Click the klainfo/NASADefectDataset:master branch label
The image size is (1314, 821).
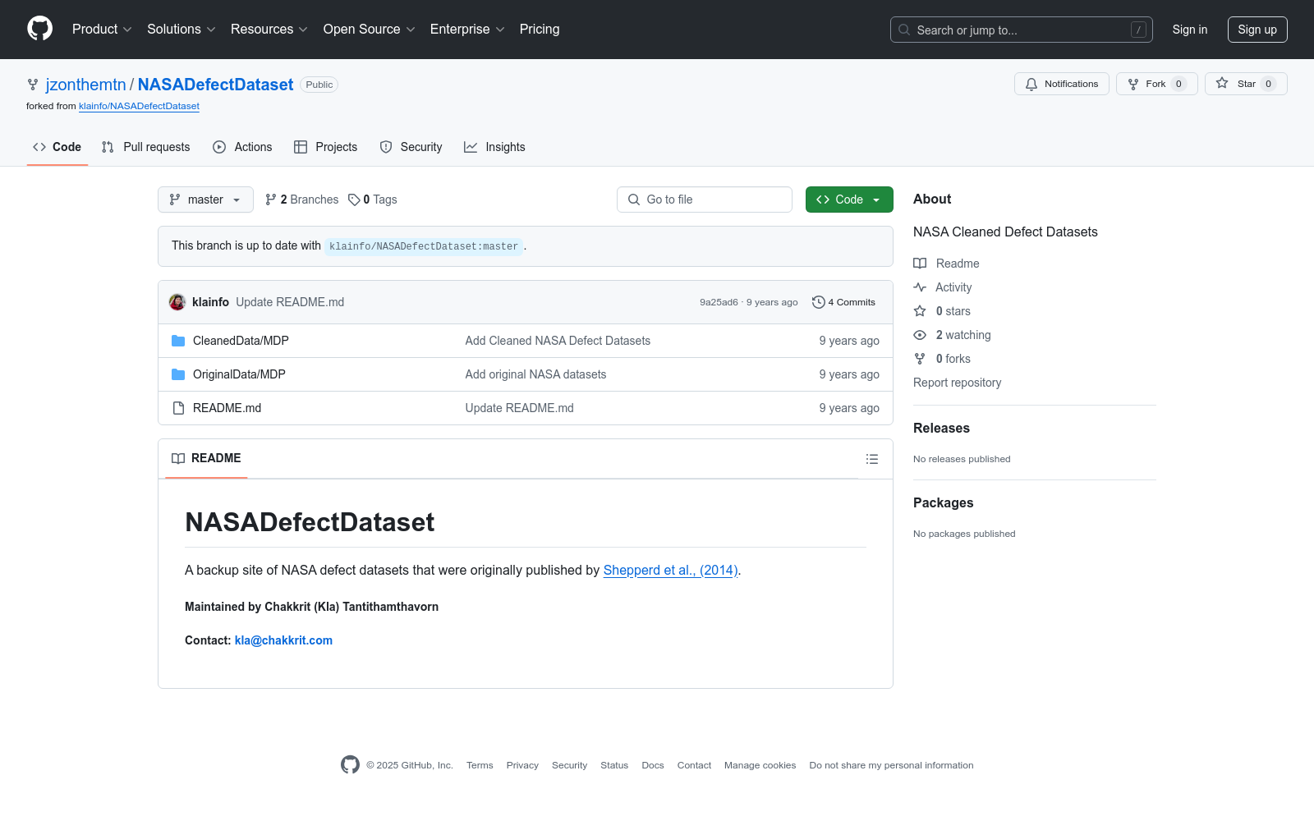coord(424,246)
